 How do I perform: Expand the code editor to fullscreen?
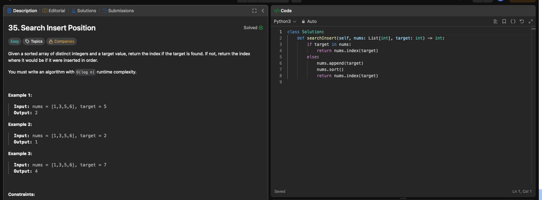(531, 21)
